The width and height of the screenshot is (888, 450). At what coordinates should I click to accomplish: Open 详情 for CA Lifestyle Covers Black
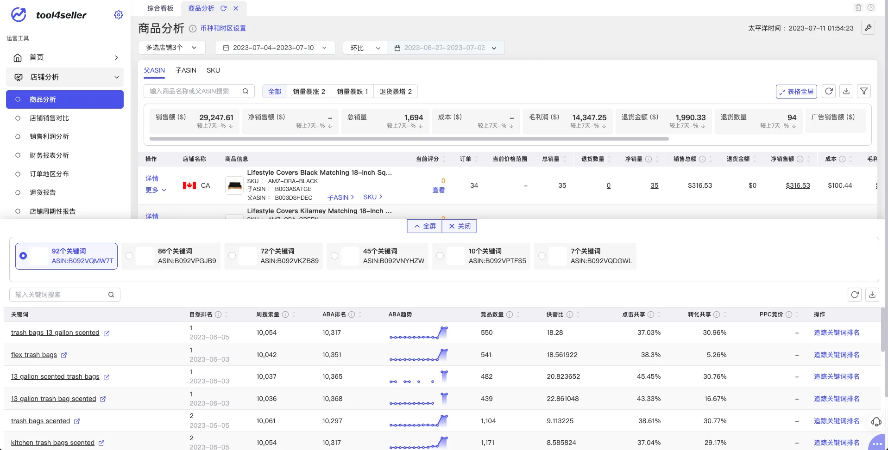click(x=152, y=179)
